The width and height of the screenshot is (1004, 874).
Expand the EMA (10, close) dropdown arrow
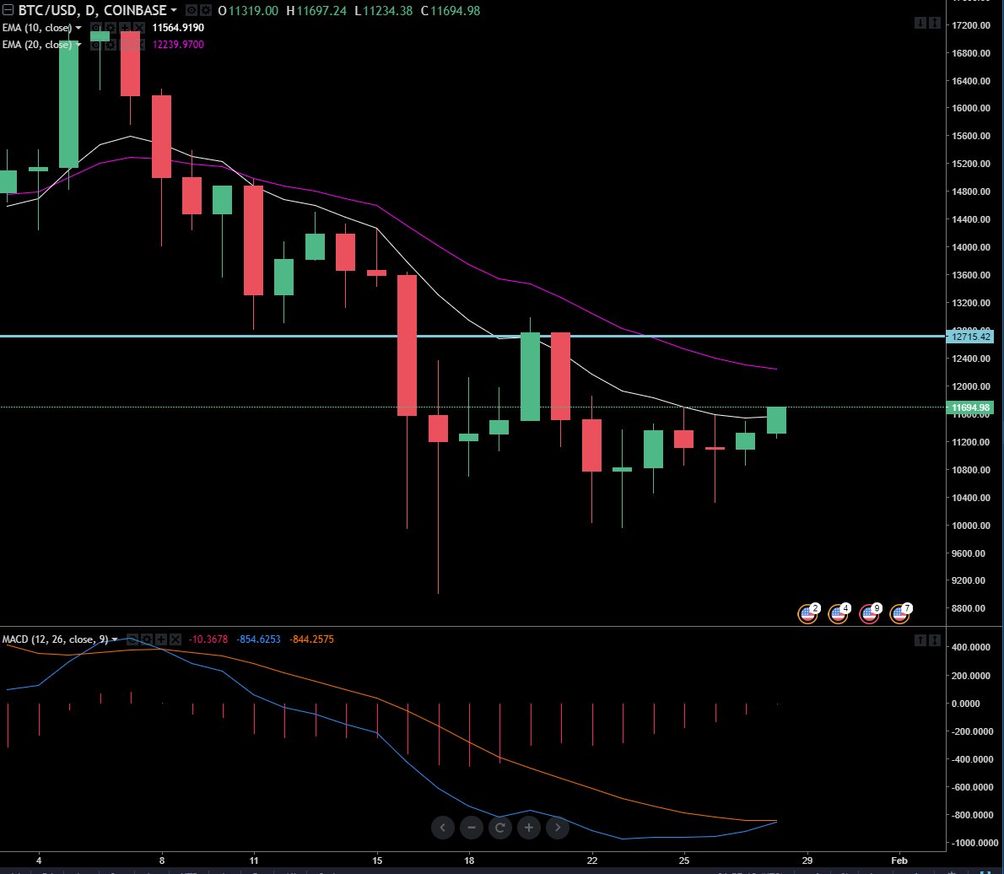click(78, 27)
